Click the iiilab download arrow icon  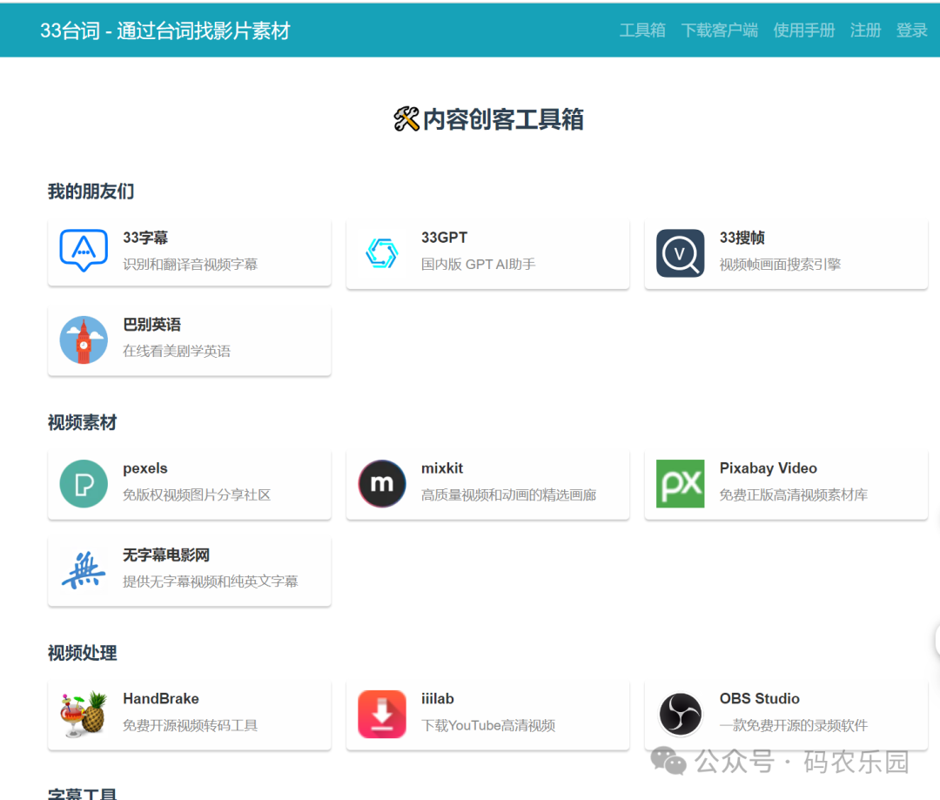(381, 714)
